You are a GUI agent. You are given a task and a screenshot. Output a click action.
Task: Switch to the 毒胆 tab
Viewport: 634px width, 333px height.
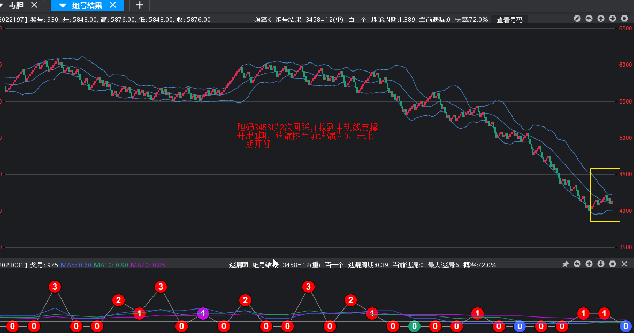tap(16, 5)
